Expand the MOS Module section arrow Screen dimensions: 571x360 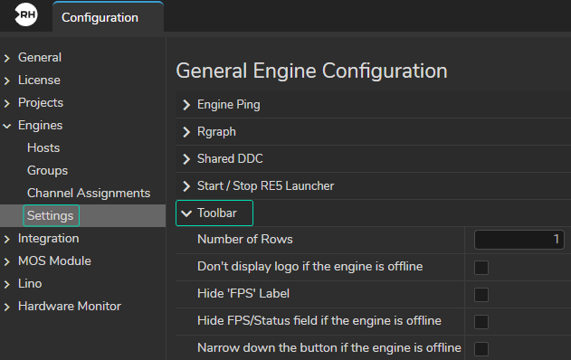7,261
